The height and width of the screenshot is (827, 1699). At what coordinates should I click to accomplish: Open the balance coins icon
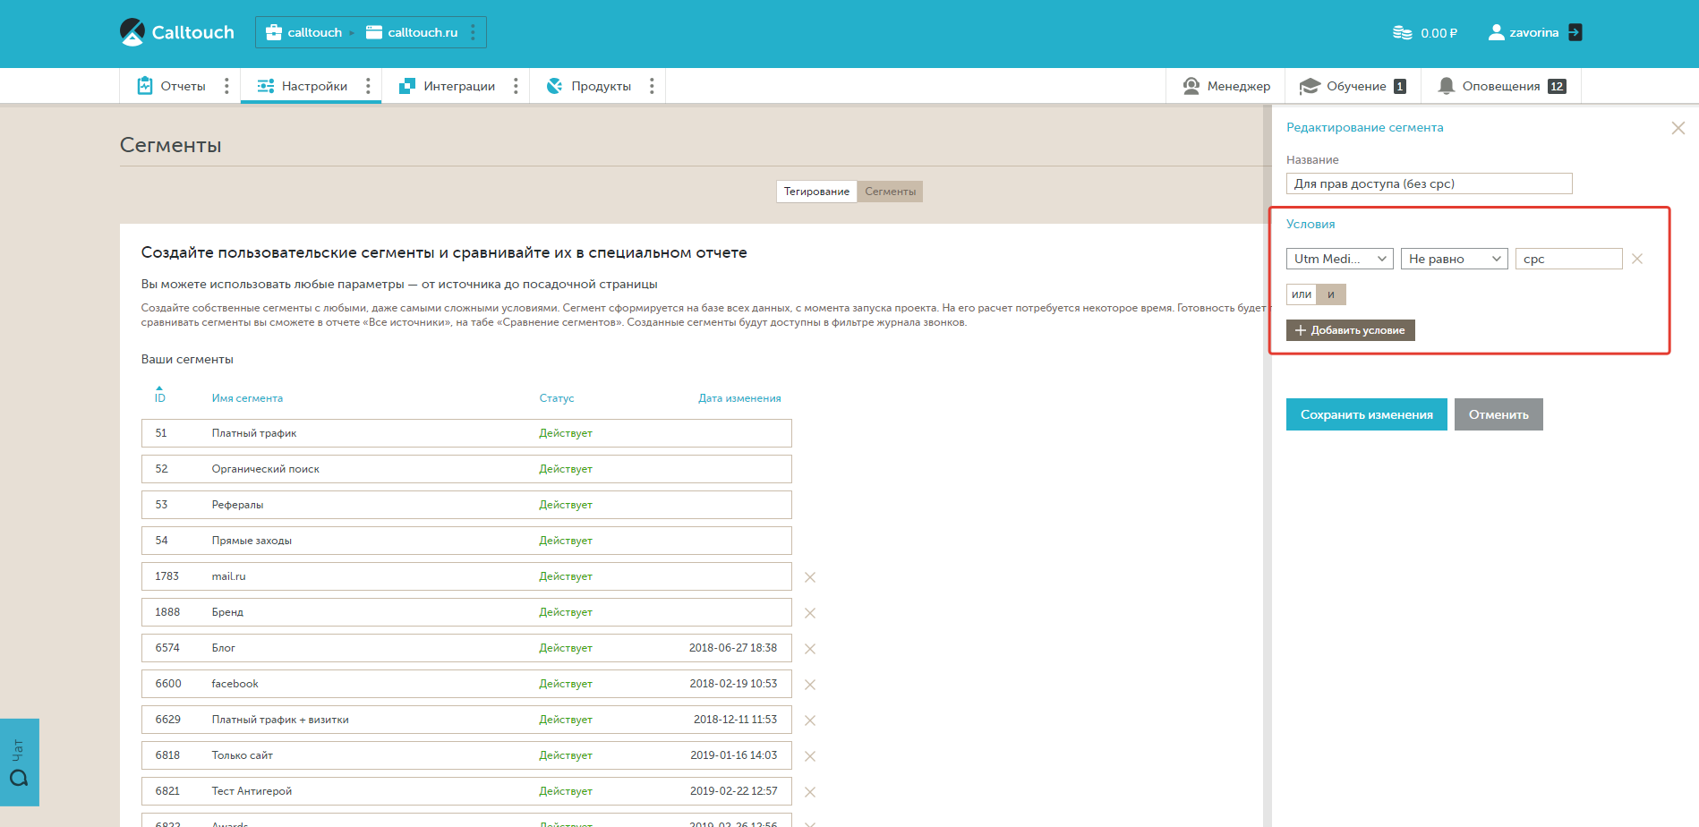[1402, 33]
